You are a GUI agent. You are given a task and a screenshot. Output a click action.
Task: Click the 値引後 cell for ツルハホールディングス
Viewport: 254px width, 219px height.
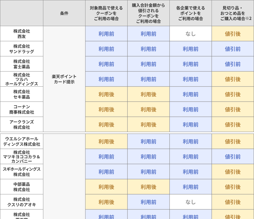click(233, 79)
